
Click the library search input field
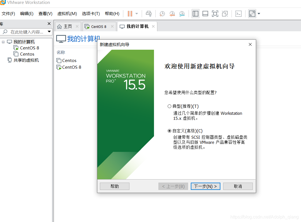(x=27, y=32)
